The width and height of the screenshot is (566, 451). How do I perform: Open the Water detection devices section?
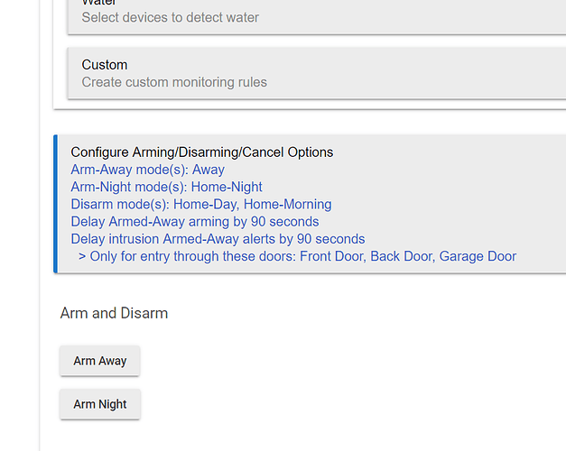[317, 16]
